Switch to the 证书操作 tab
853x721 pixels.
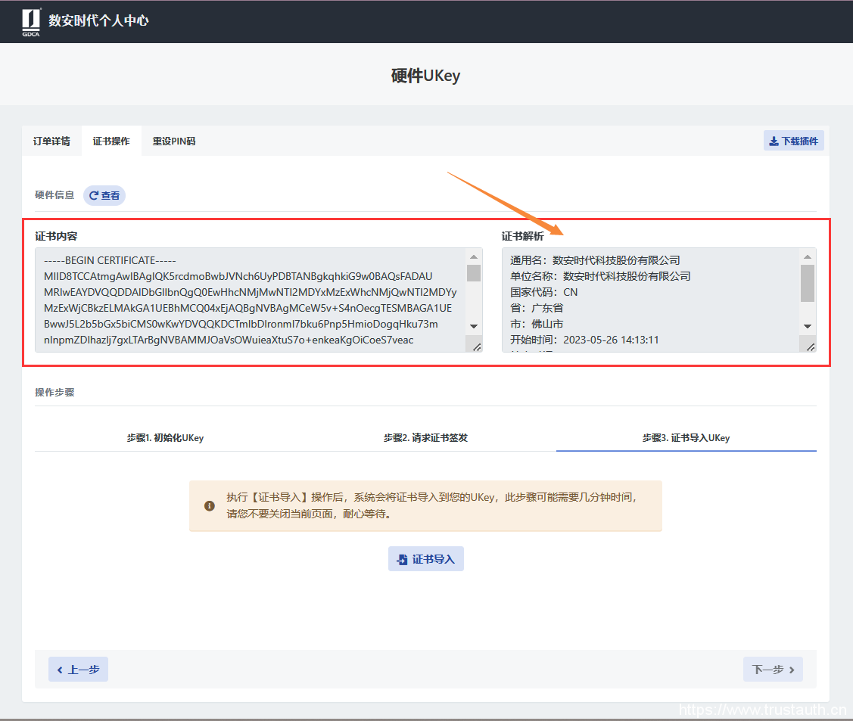point(111,141)
